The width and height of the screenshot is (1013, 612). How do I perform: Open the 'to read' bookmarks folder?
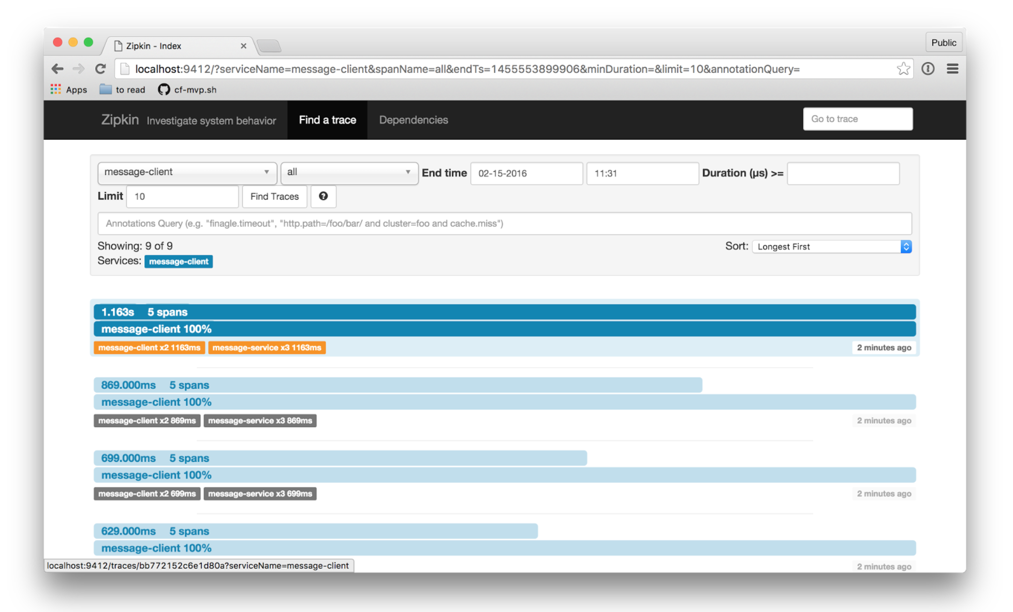tap(123, 90)
